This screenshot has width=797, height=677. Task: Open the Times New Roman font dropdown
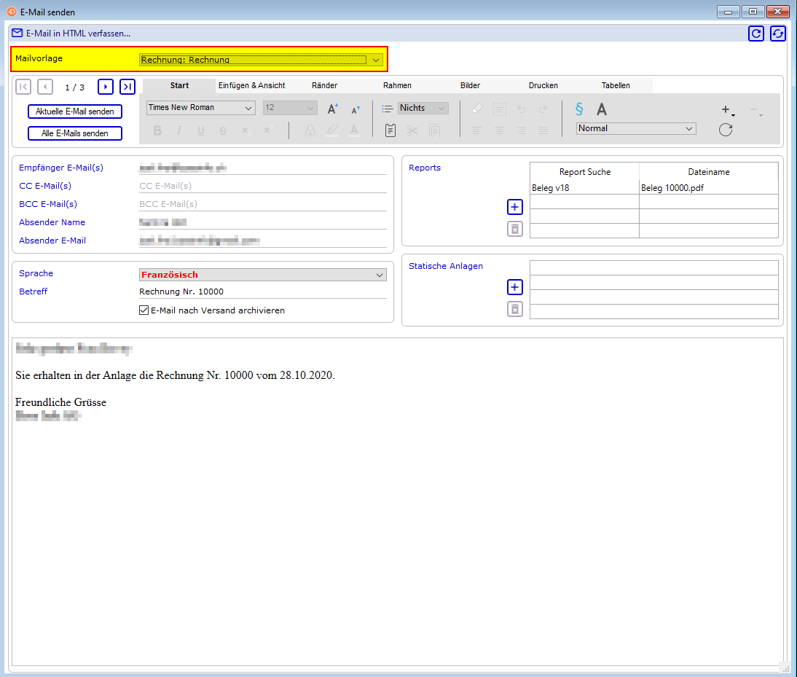tap(248, 108)
